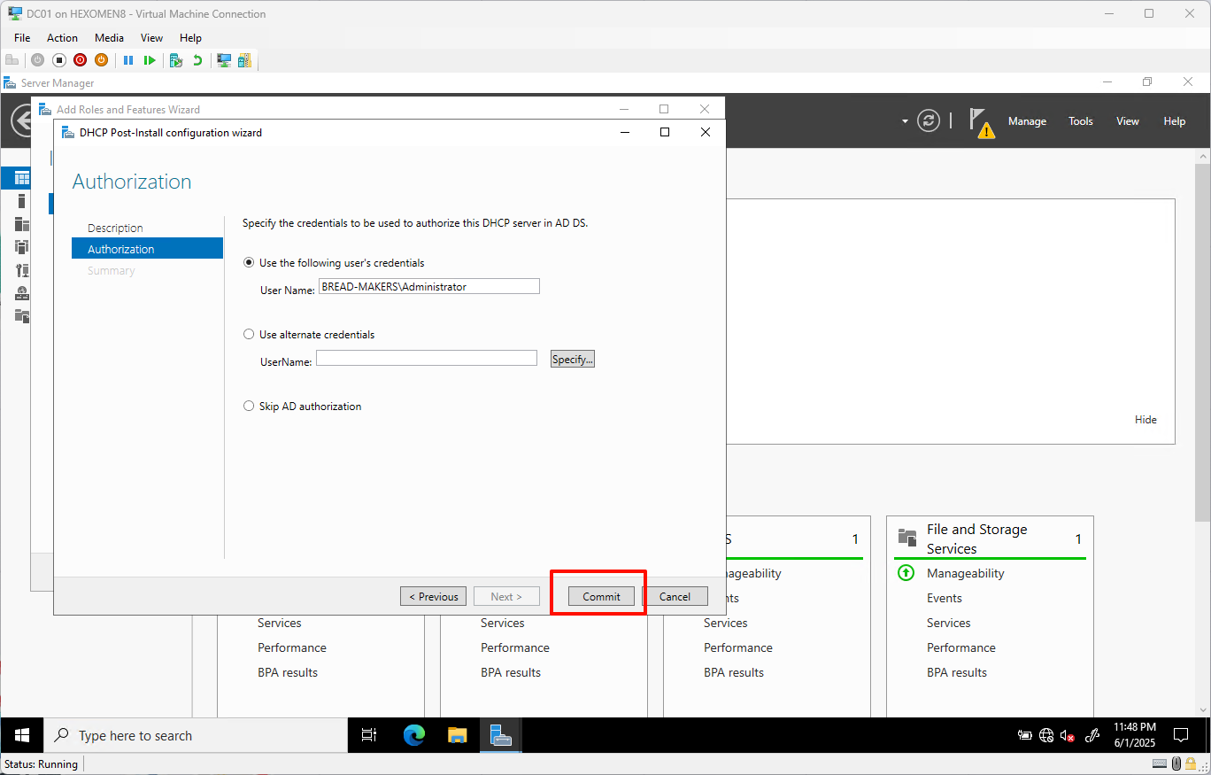Open the VM connection Help menu

click(190, 38)
